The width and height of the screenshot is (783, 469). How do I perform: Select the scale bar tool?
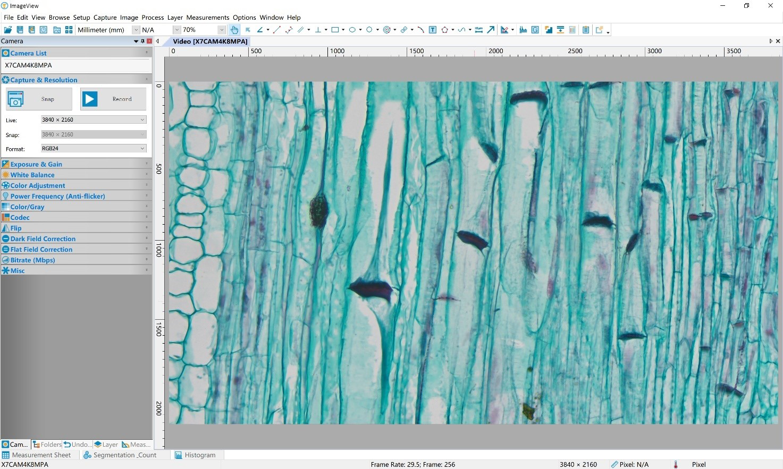pos(478,30)
